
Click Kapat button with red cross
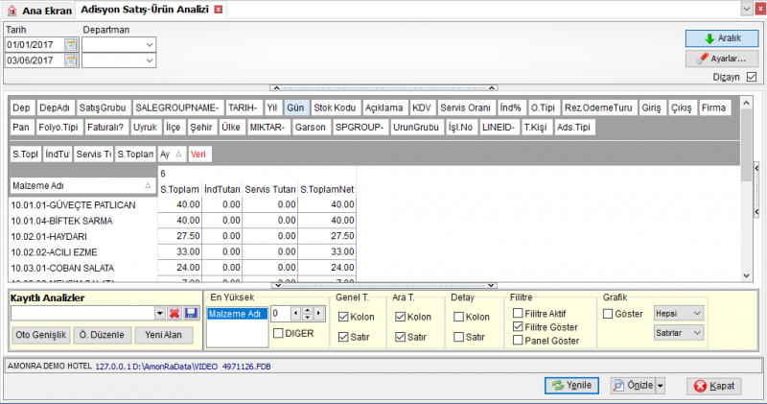pyautogui.click(x=713, y=386)
